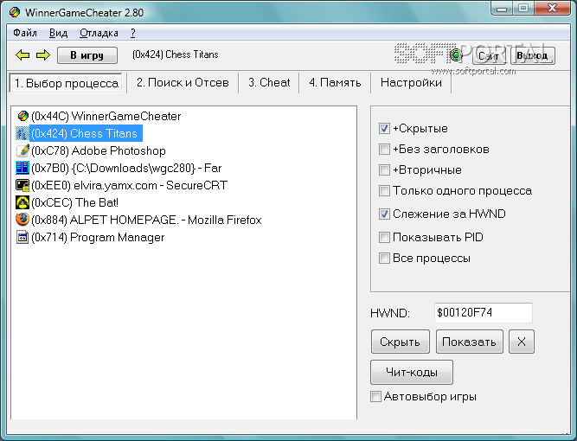Click the green target icon beside Сайт
The image size is (577, 441).
pyautogui.click(x=456, y=55)
